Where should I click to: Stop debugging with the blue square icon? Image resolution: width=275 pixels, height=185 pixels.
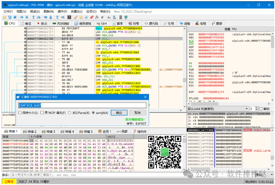[15, 17]
